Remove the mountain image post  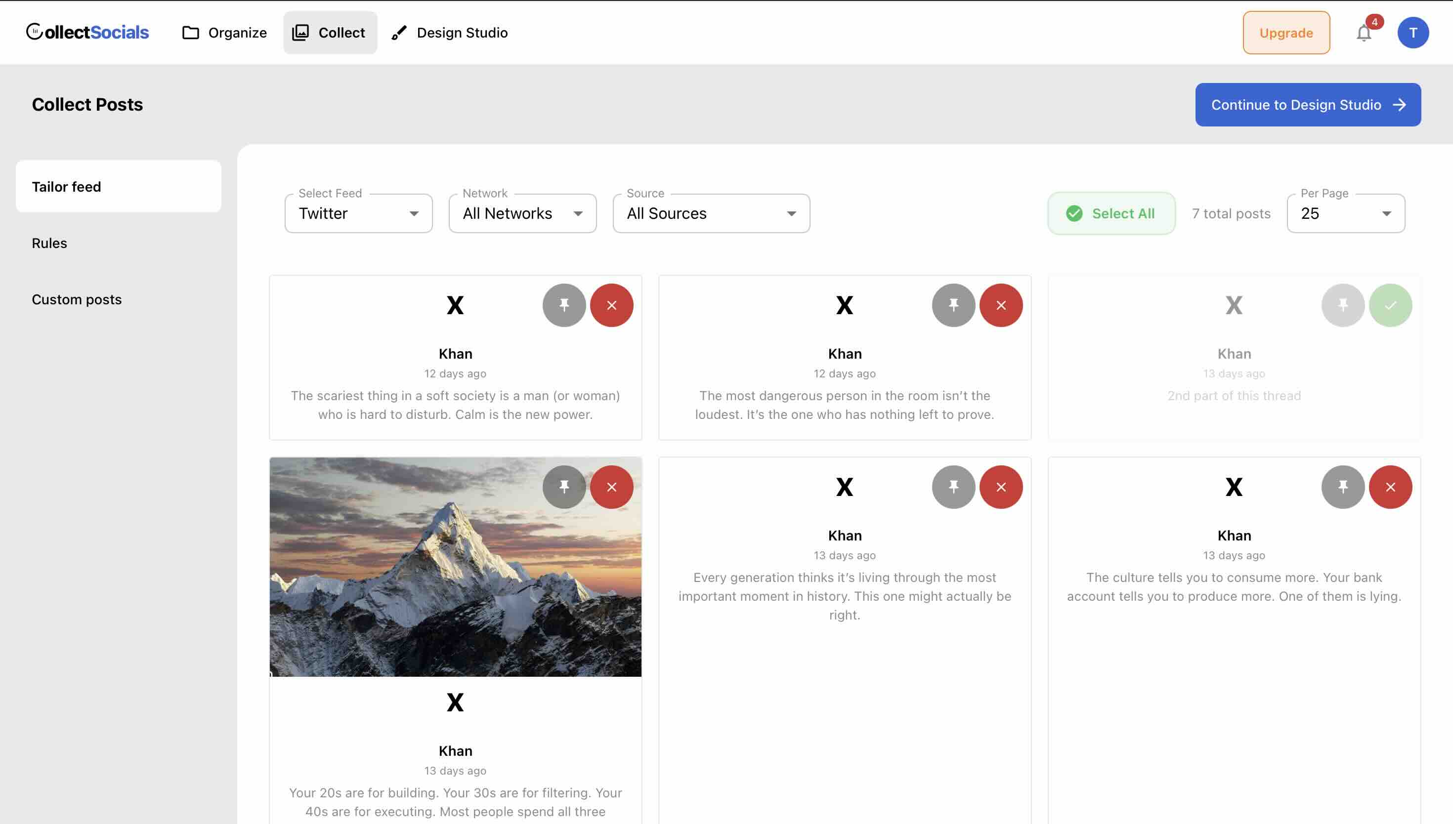pyautogui.click(x=611, y=487)
